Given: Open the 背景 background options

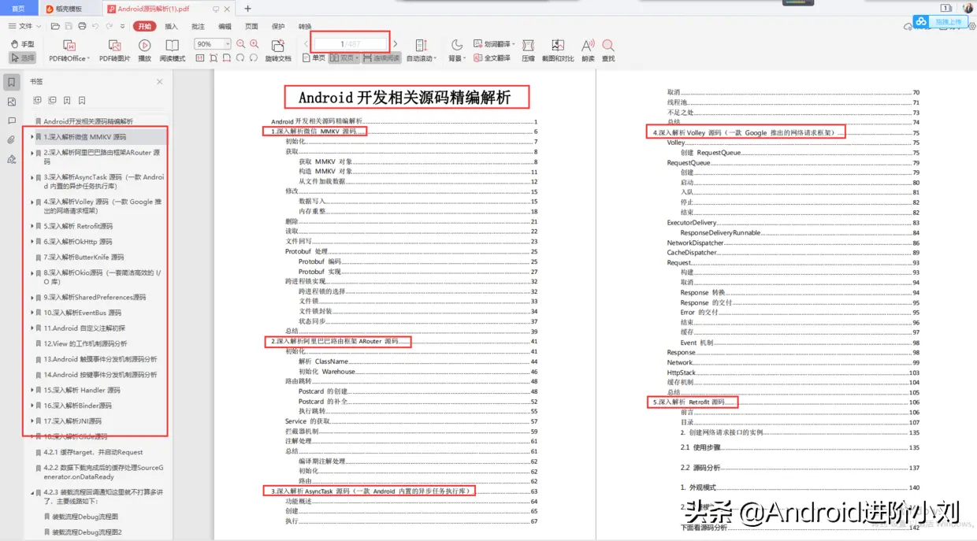Looking at the screenshot, I should 456,50.
